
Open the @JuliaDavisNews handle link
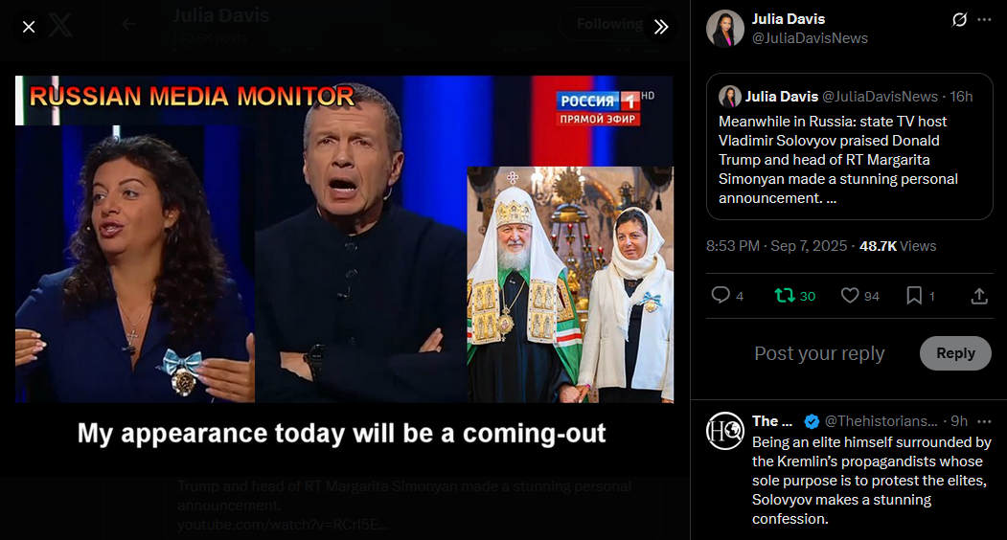coord(810,38)
